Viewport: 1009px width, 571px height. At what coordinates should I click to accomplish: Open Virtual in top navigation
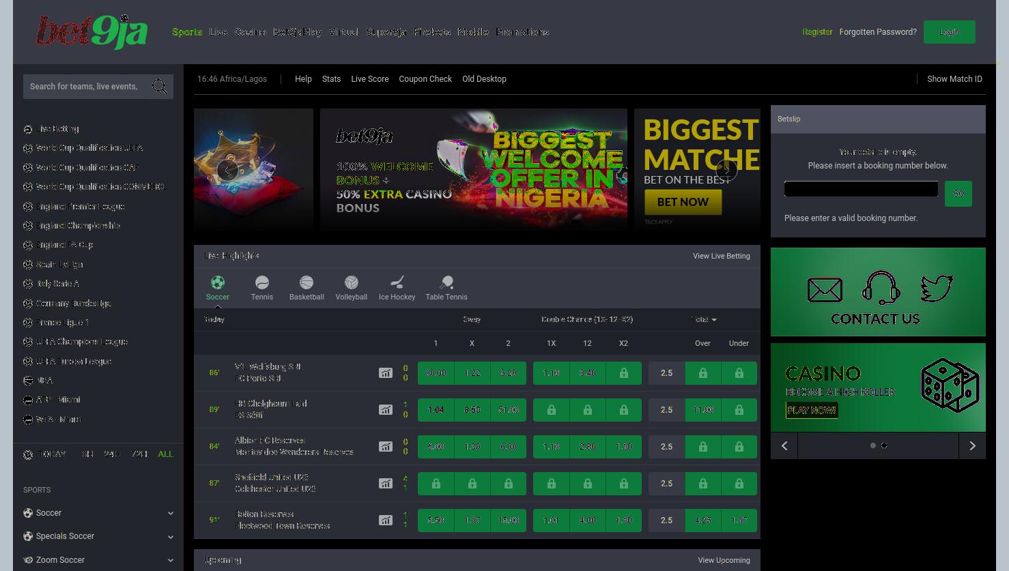coord(343,32)
